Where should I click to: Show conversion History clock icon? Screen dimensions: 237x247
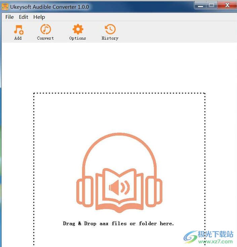point(110,29)
